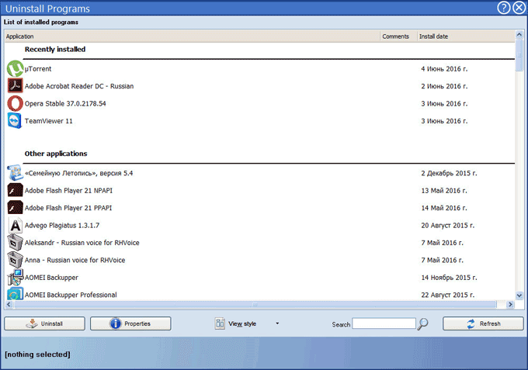Image resolution: width=528 pixels, height=370 pixels.
Task: Click the Anna RHVoice bin icon
Action: pos(16,260)
